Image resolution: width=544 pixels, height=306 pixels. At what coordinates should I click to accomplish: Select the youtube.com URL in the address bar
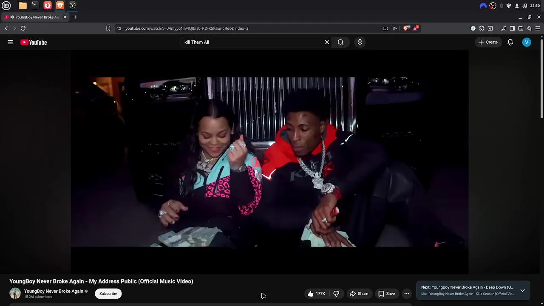coord(187,28)
